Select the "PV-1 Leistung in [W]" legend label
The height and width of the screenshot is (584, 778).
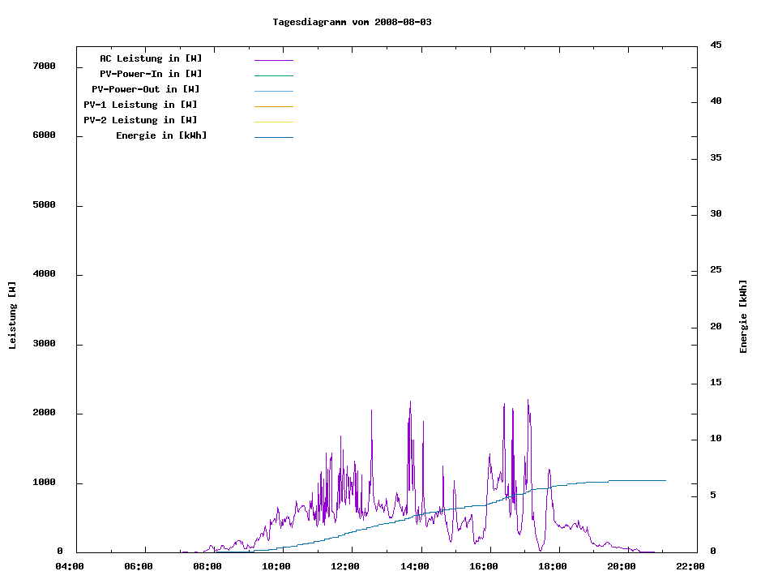tap(140, 105)
